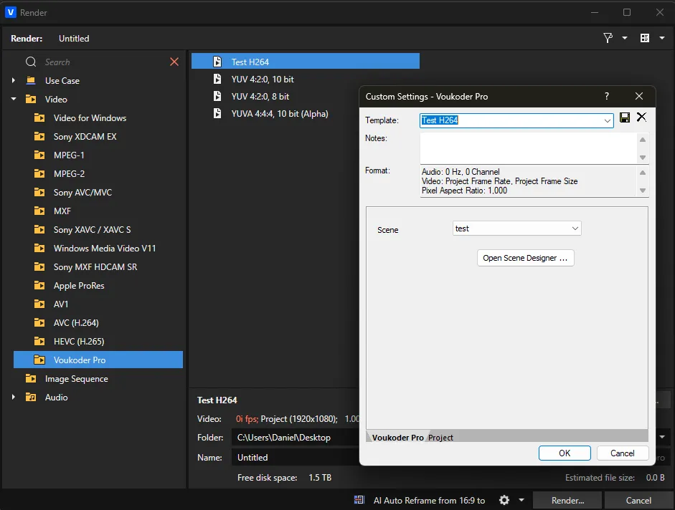Click the filter funnel icon
The width and height of the screenshot is (675, 510).
[x=608, y=38]
